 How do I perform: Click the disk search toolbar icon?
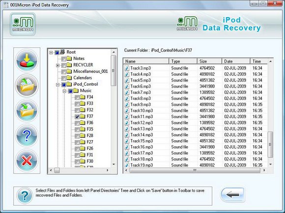point(27,61)
